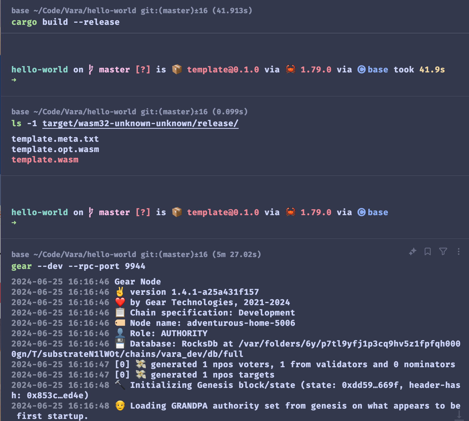This screenshot has height=421, width=469.
Task: Click the block header showing 5m 27.02s
Action: [136, 254]
